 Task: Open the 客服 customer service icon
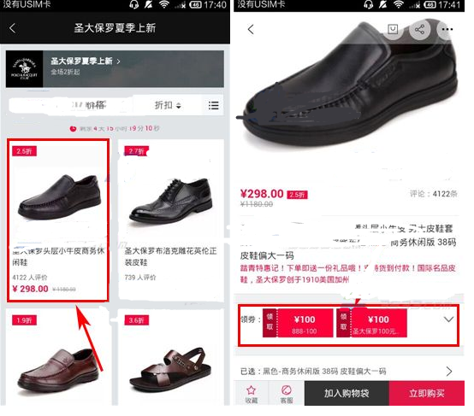(x=287, y=394)
